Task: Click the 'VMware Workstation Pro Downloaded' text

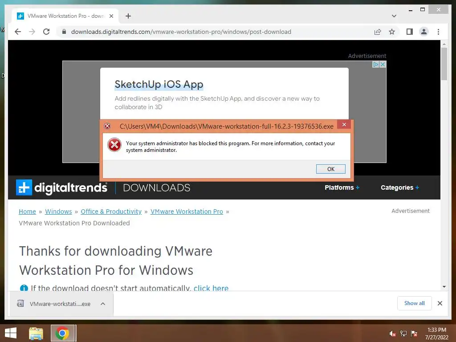Action: tap(74, 223)
